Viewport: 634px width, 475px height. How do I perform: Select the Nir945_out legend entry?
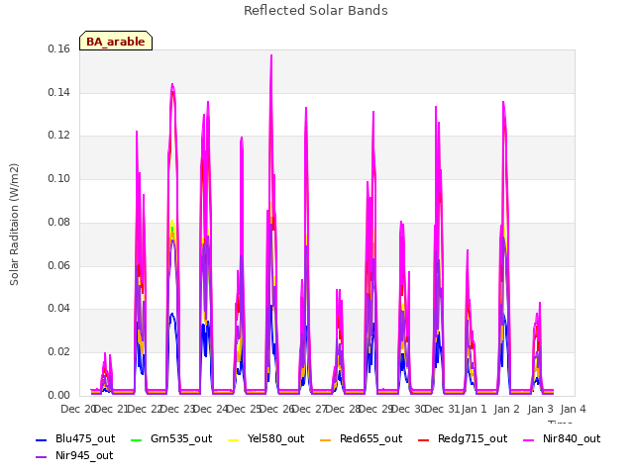pyautogui.click(x=74, y=456)
